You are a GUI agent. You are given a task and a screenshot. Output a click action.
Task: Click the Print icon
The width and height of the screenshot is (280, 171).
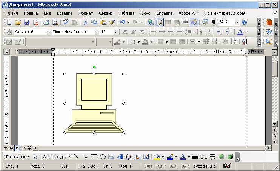(x=46, y=23)
